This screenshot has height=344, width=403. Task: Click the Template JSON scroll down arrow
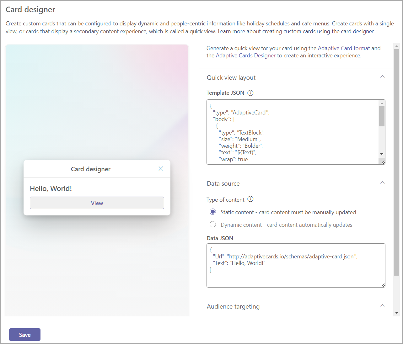[382, 154]
